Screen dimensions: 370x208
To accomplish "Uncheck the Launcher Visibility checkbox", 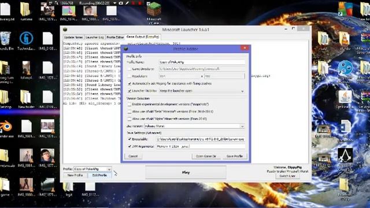I will [x=129, y=91].
